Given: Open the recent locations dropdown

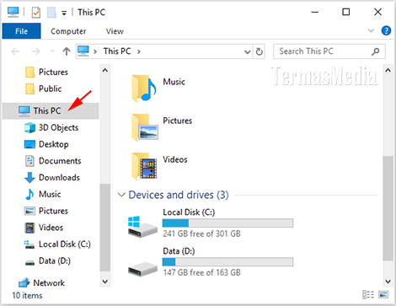Looking at the screenshot, I should click(52, 51).
